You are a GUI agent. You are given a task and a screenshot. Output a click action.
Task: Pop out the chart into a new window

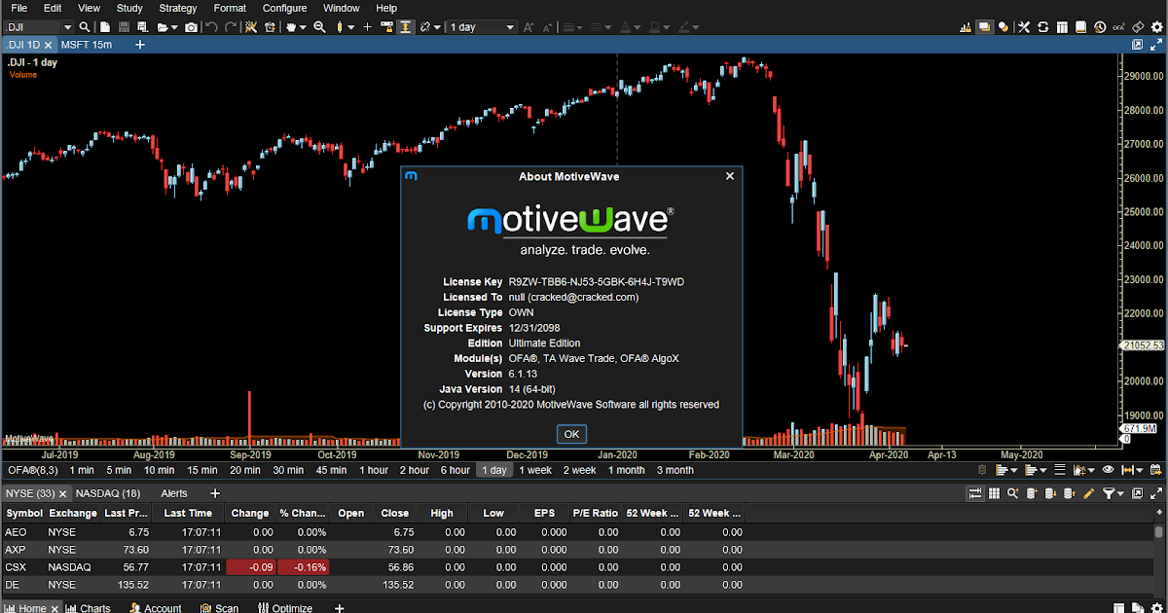pyautogui.click(x=1137, y=45)
